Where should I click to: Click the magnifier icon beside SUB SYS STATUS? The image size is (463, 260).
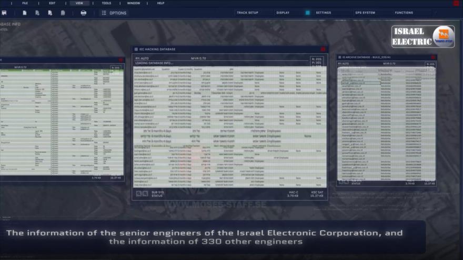138,194
